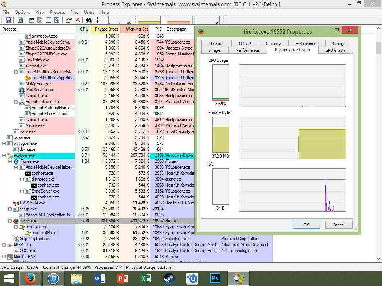
Task: Sort by the CPU column header
Action: coord(82,29)
